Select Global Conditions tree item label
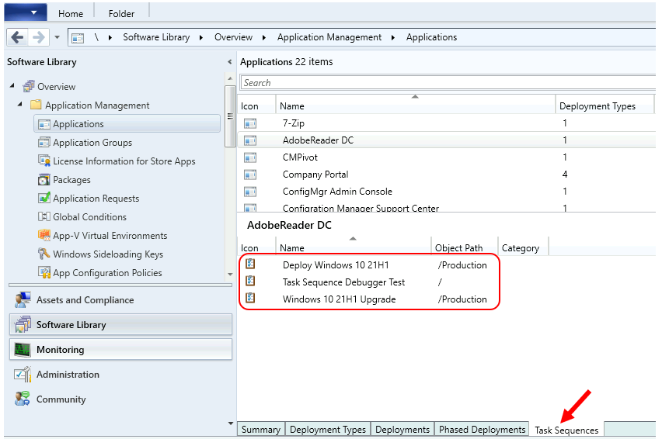662x439 pixels. pyautogui.click(x=89, y=217)
